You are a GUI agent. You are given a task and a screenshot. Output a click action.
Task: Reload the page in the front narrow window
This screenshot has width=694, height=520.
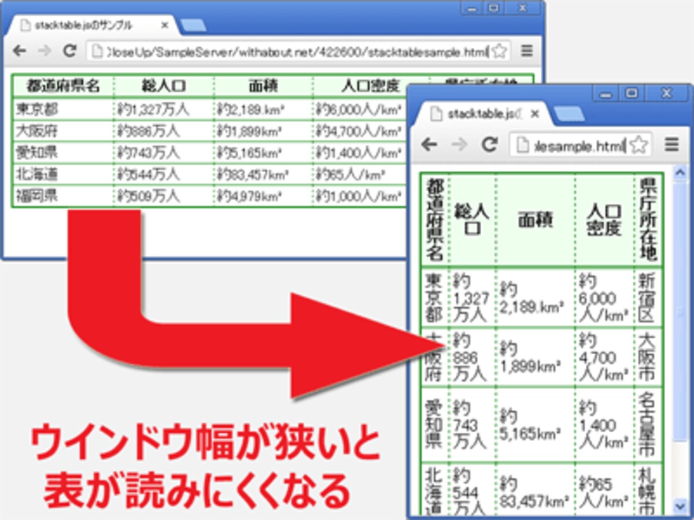tap(490, 144)
